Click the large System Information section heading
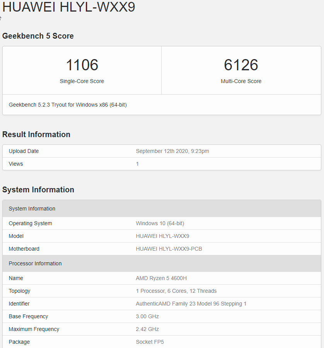Screen dimensions: 324x348 coord(38,190)
